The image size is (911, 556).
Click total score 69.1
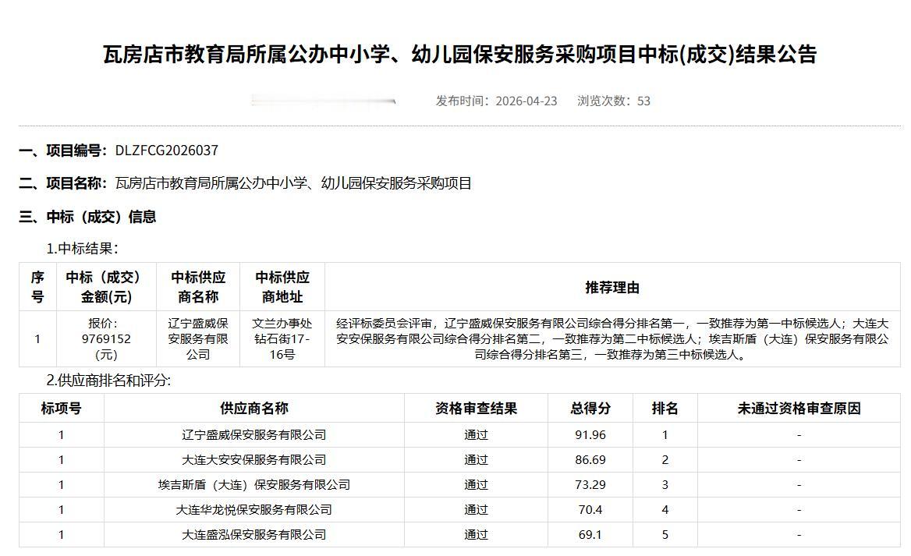pos(590,534)
